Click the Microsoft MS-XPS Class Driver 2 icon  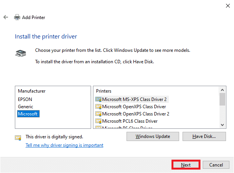point(98,99)
